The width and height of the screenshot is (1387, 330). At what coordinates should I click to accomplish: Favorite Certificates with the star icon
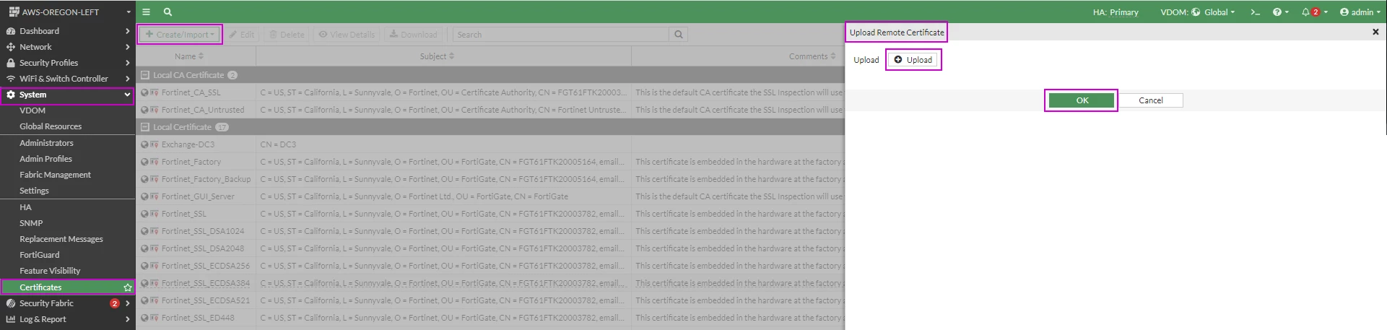coord(128,287)
